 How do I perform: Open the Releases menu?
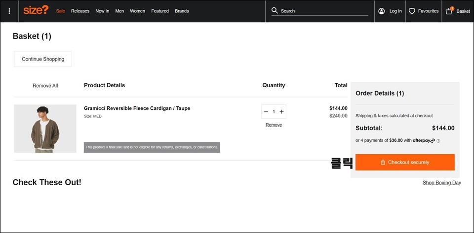[80, 11]
